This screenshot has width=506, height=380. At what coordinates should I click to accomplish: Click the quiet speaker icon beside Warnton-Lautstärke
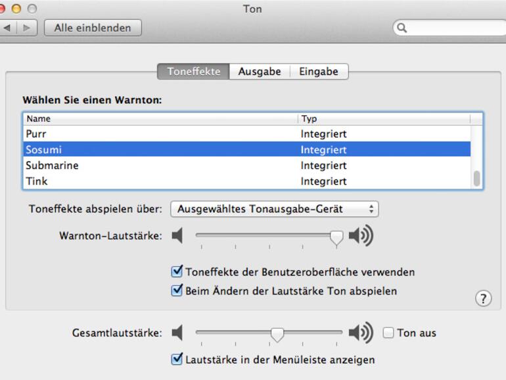tap(177, 236)
